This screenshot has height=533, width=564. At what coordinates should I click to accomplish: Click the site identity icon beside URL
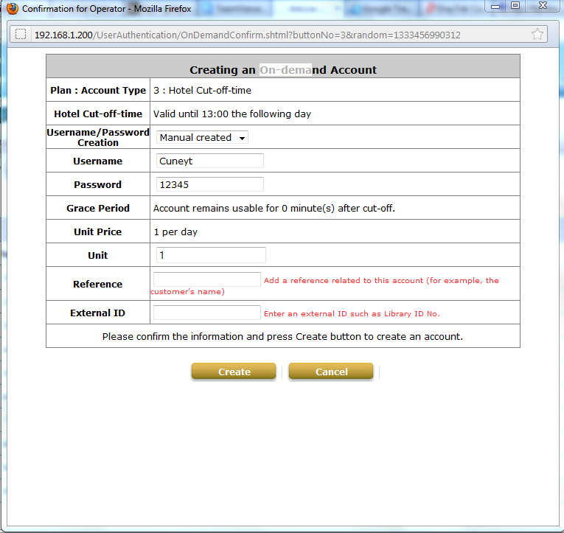(21, 35)
